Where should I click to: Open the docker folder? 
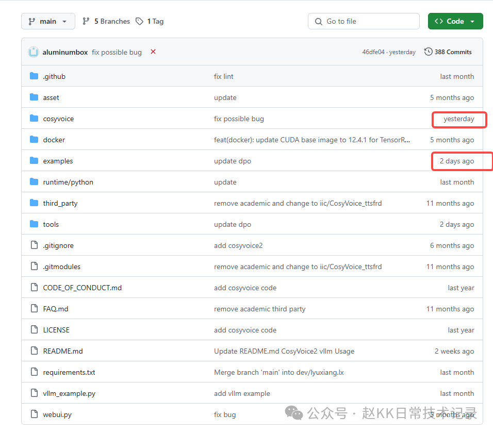tap(54, 140)
